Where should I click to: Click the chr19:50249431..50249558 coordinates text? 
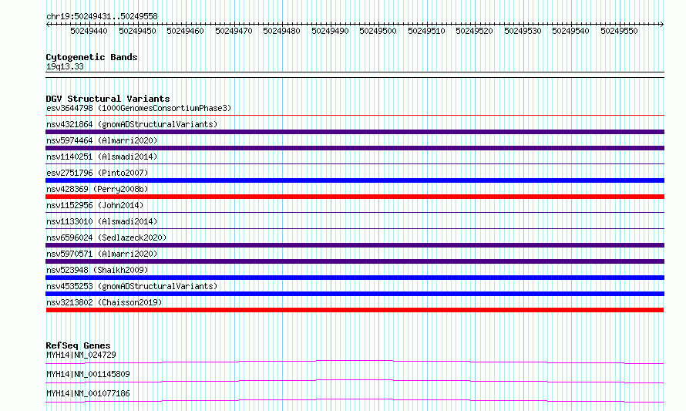[x=102, y=17]
